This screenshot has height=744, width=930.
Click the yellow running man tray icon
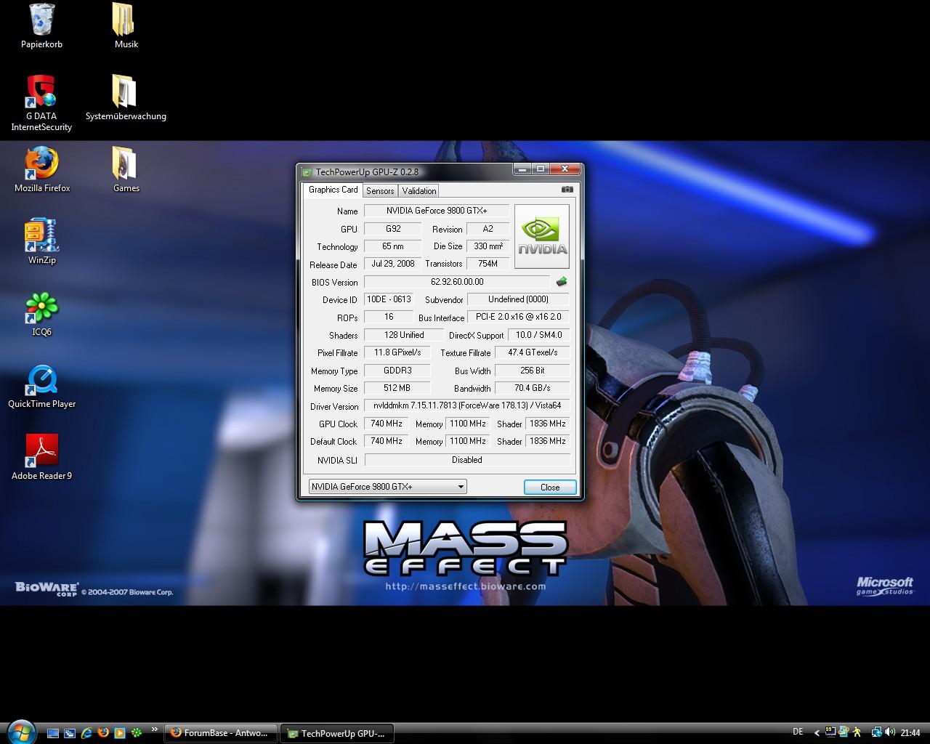[x=857, y=732]
